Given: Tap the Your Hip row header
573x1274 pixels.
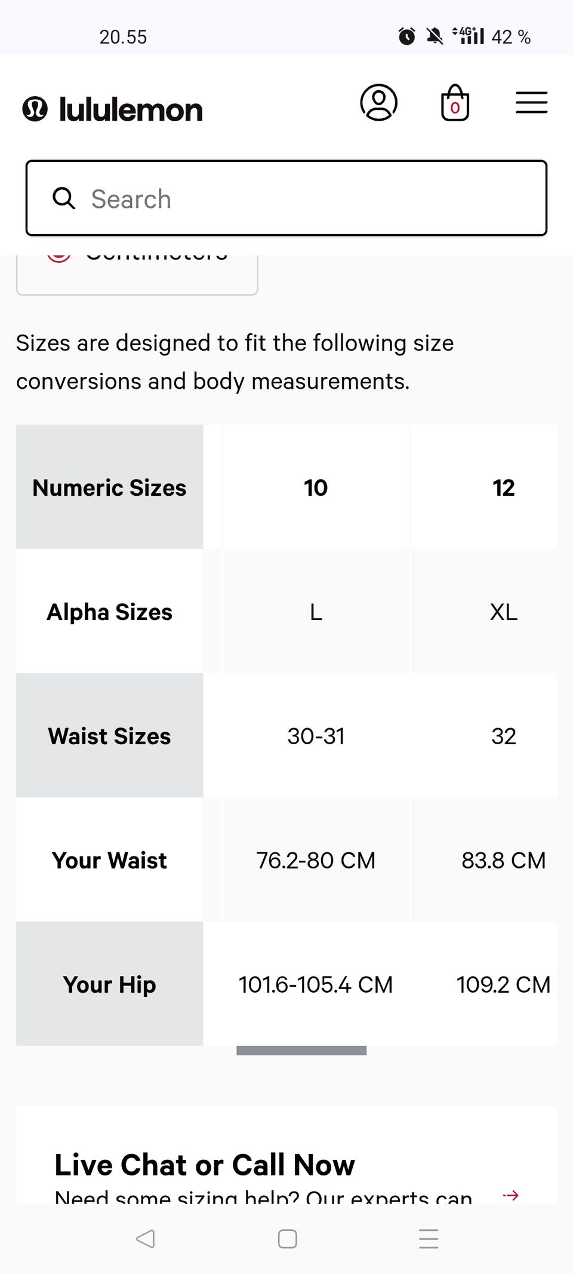Looking at the screenshot, I should [109, 984].
